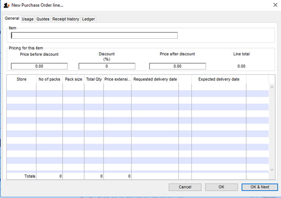Go to the Ledger tab
This screenshot has height=198, width=281.
[88, 19]
